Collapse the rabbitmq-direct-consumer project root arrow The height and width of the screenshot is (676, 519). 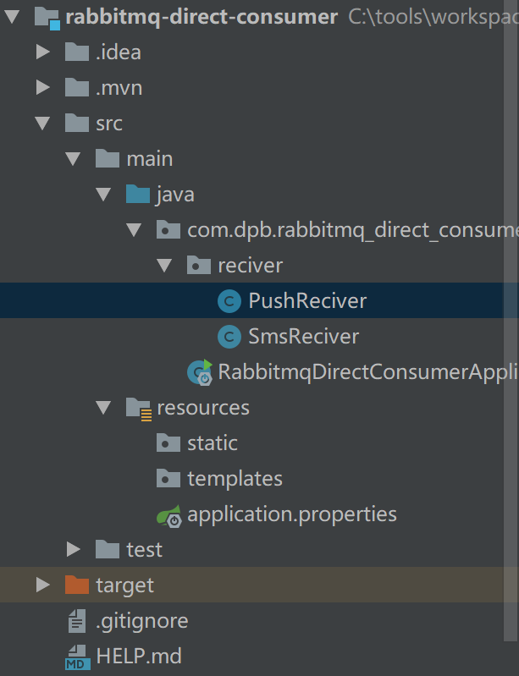tap(12, 16)
